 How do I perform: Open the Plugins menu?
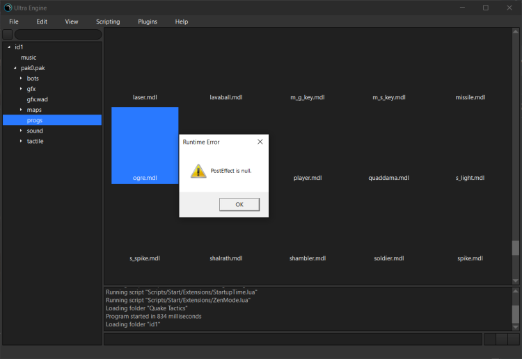coord(148,22)
